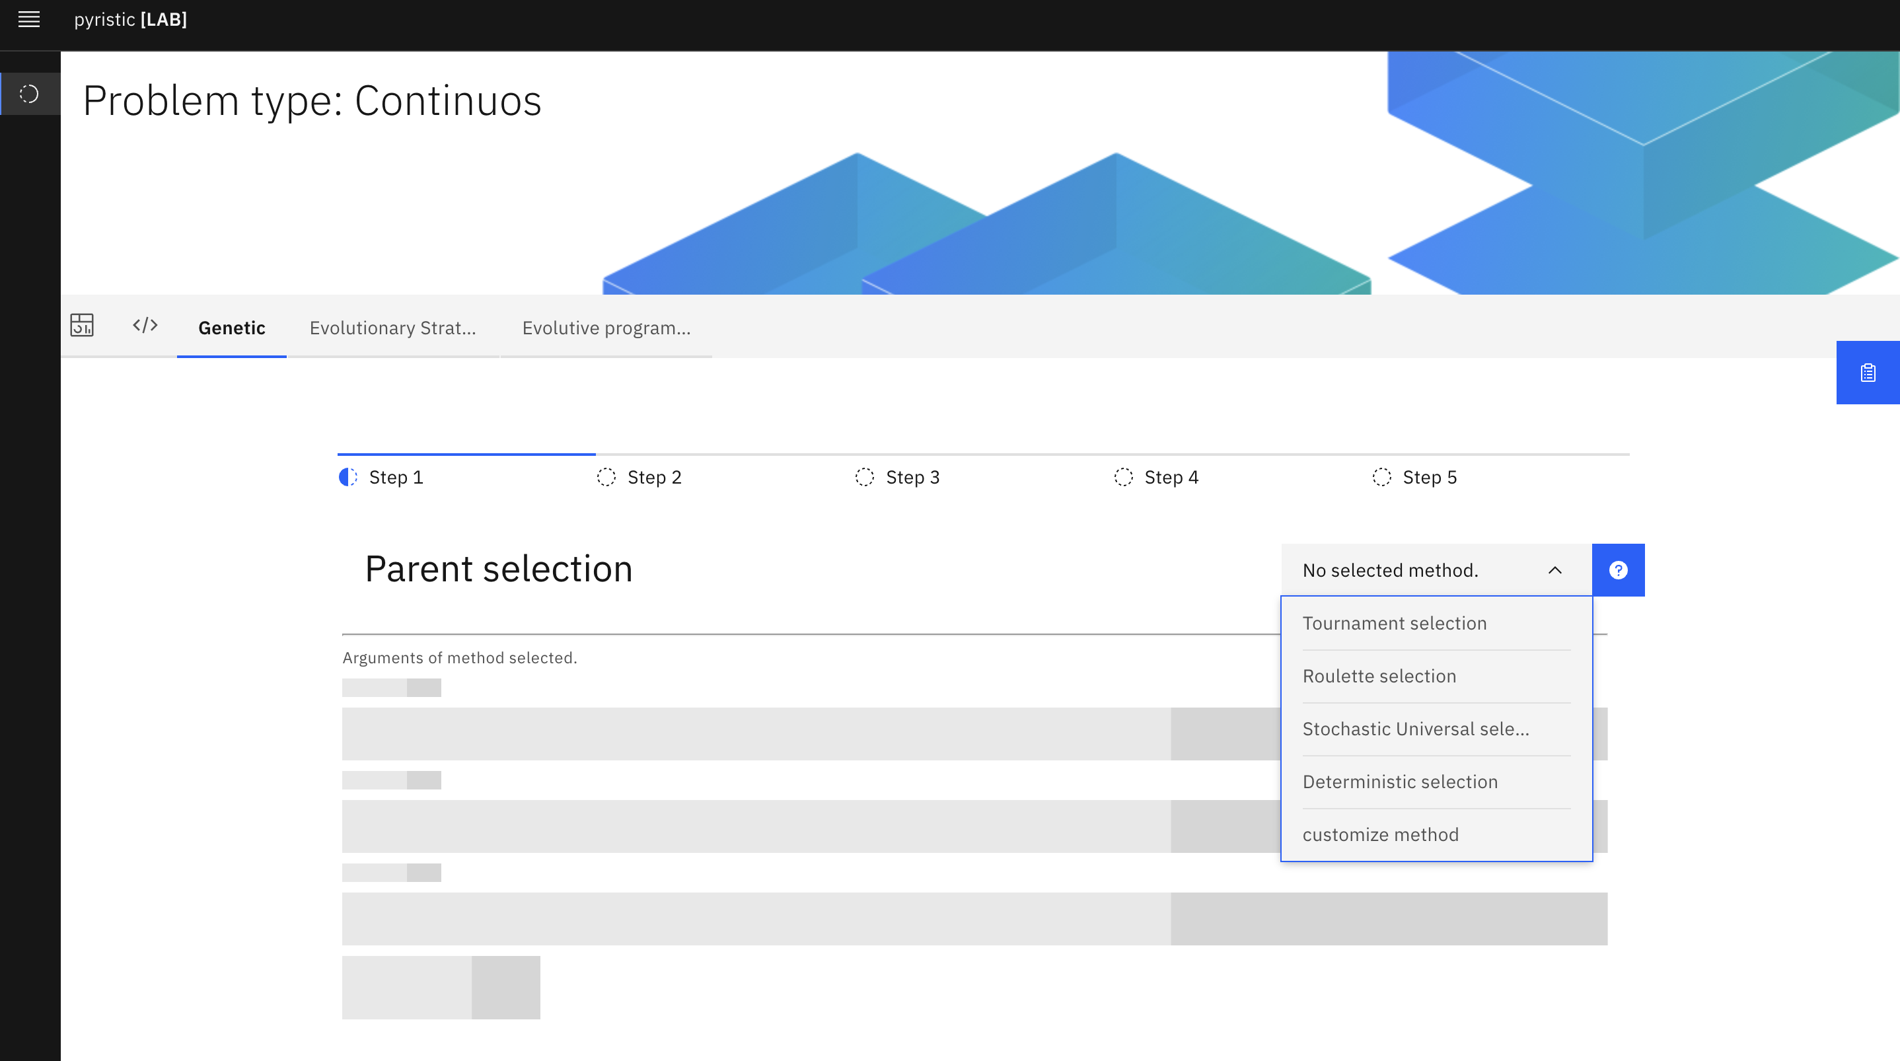This screenshot has height=1061, width=1900.
Task: Click the hamburger menu icon
Action: click(28, 18)
